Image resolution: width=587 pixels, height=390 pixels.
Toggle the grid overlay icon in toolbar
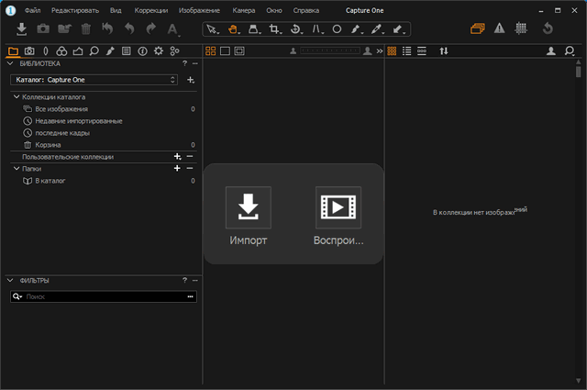[x=522, y=29]
